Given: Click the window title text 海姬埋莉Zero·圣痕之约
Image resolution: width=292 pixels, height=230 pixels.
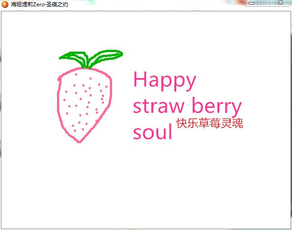Looking at the screenshot, I should [x=39, y=4].
